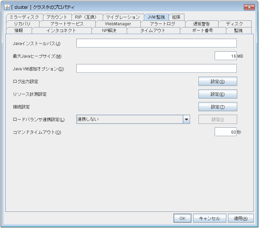Select the 連携しない combo box
Screen dimensions: 259x228
click(129, 119)
